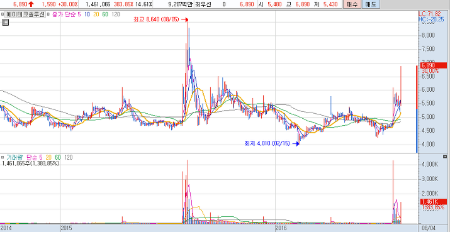Click the 매수 buy button
The height and width of the screenshot is (232, 450).
click(352, 4)
